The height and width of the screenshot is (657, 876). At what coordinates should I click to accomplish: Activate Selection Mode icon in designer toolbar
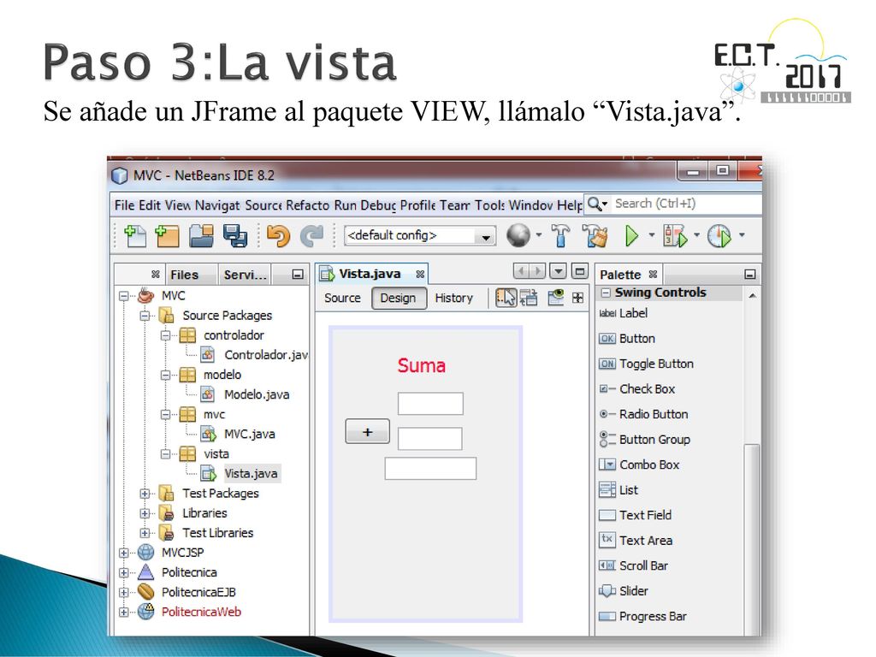506,298
